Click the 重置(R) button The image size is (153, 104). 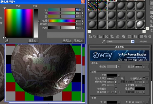pyautogui.click(x=33, y=41)
